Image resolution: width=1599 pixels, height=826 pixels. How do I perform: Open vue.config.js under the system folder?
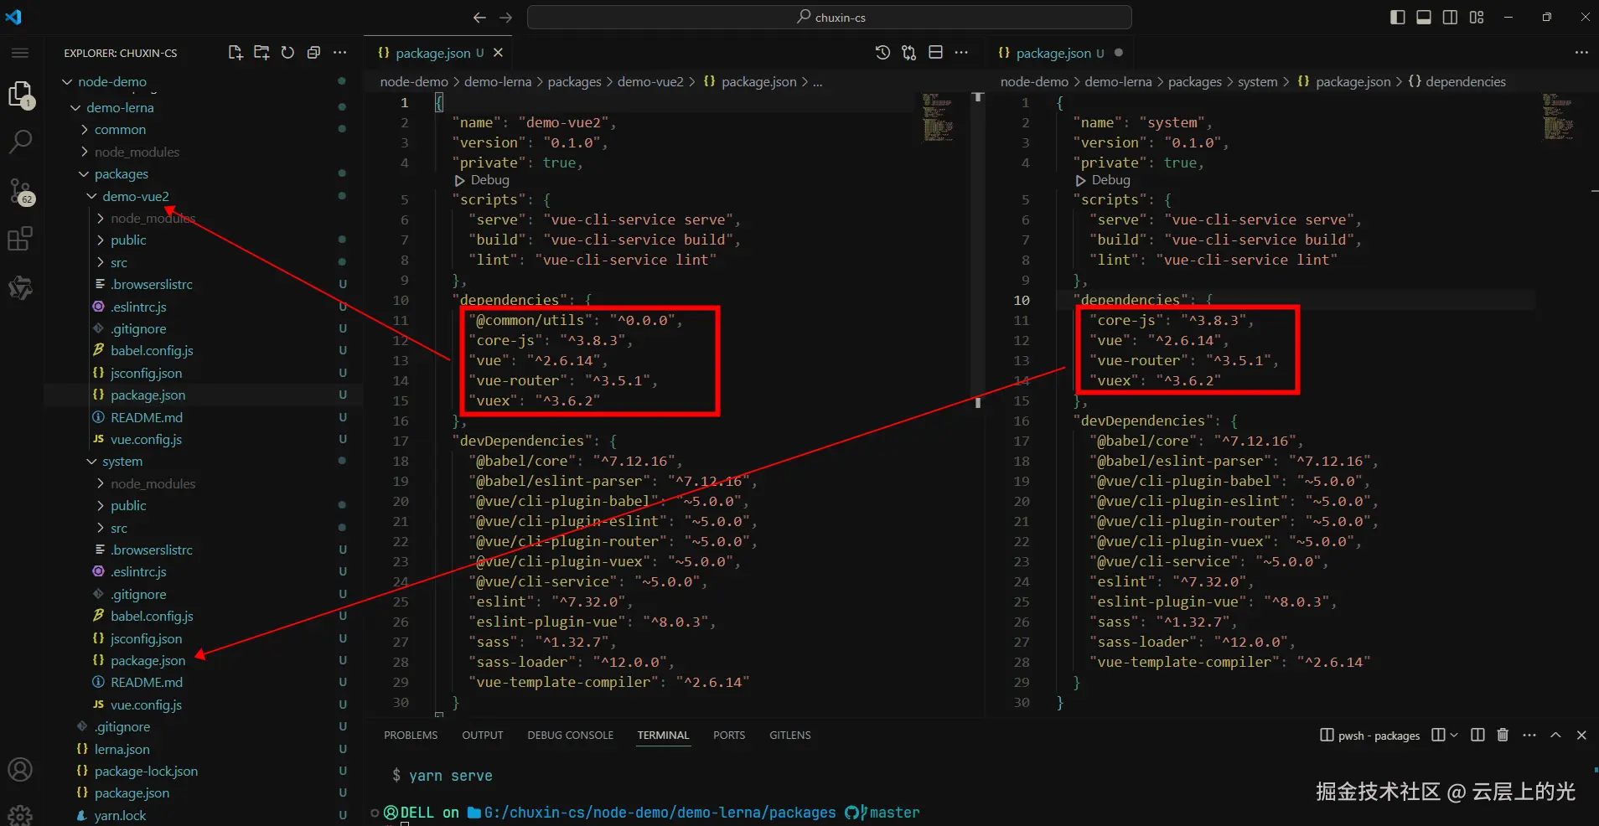(x=146, y=705)
